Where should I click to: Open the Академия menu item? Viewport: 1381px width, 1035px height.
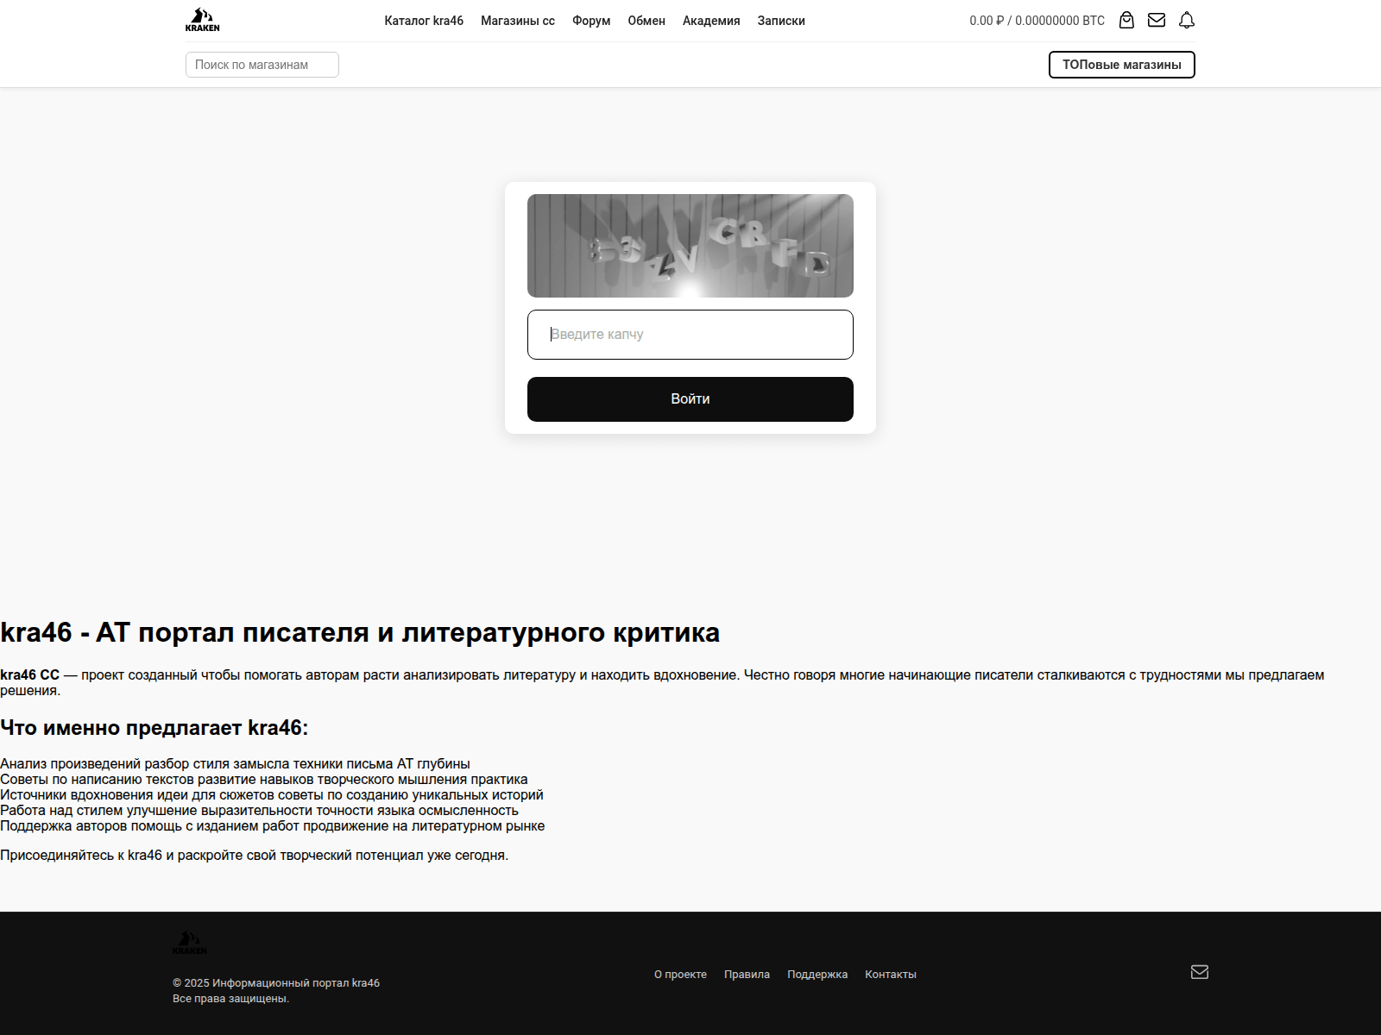[711, 21]
